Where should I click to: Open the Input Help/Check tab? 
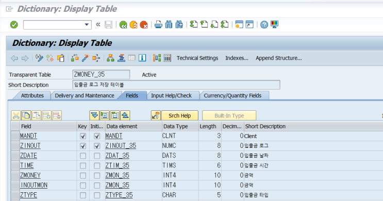pos(171,95)
